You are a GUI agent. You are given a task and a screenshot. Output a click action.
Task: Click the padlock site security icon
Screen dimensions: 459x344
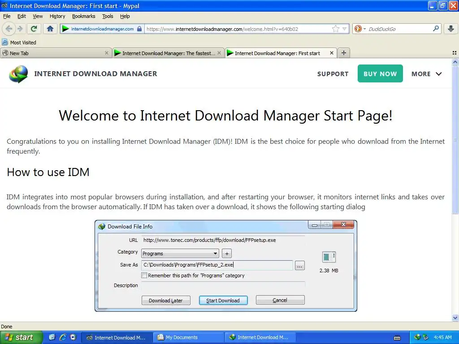[x=139, y=29]
